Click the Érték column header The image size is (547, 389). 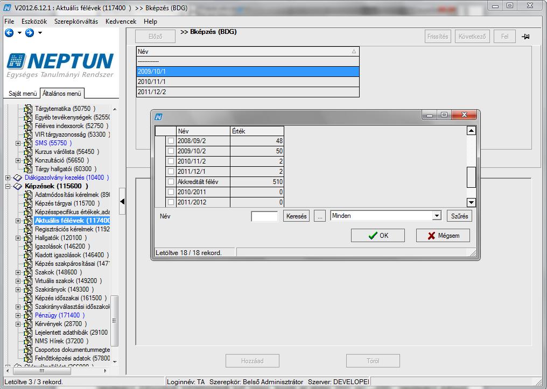(257, 131)
